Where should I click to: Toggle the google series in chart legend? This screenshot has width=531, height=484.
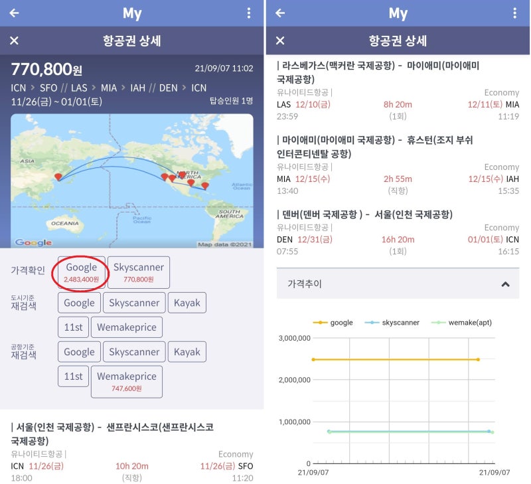(x=333, y=323)
